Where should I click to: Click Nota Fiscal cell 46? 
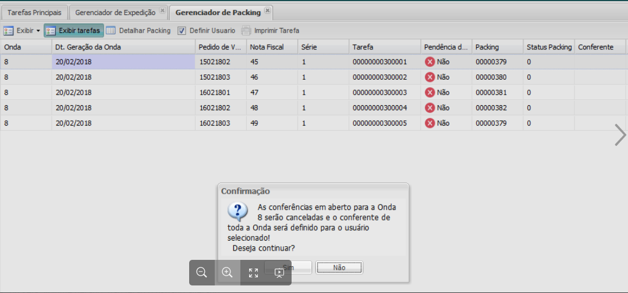pyautogui.click(x=272, y=77)
